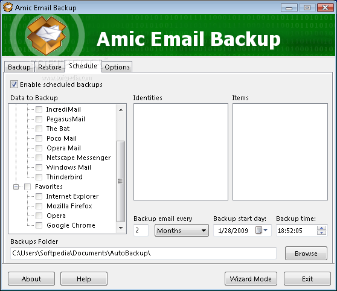The image size is (337, 291).
Task: Switch to Wizard Mode
Action: 251,279
